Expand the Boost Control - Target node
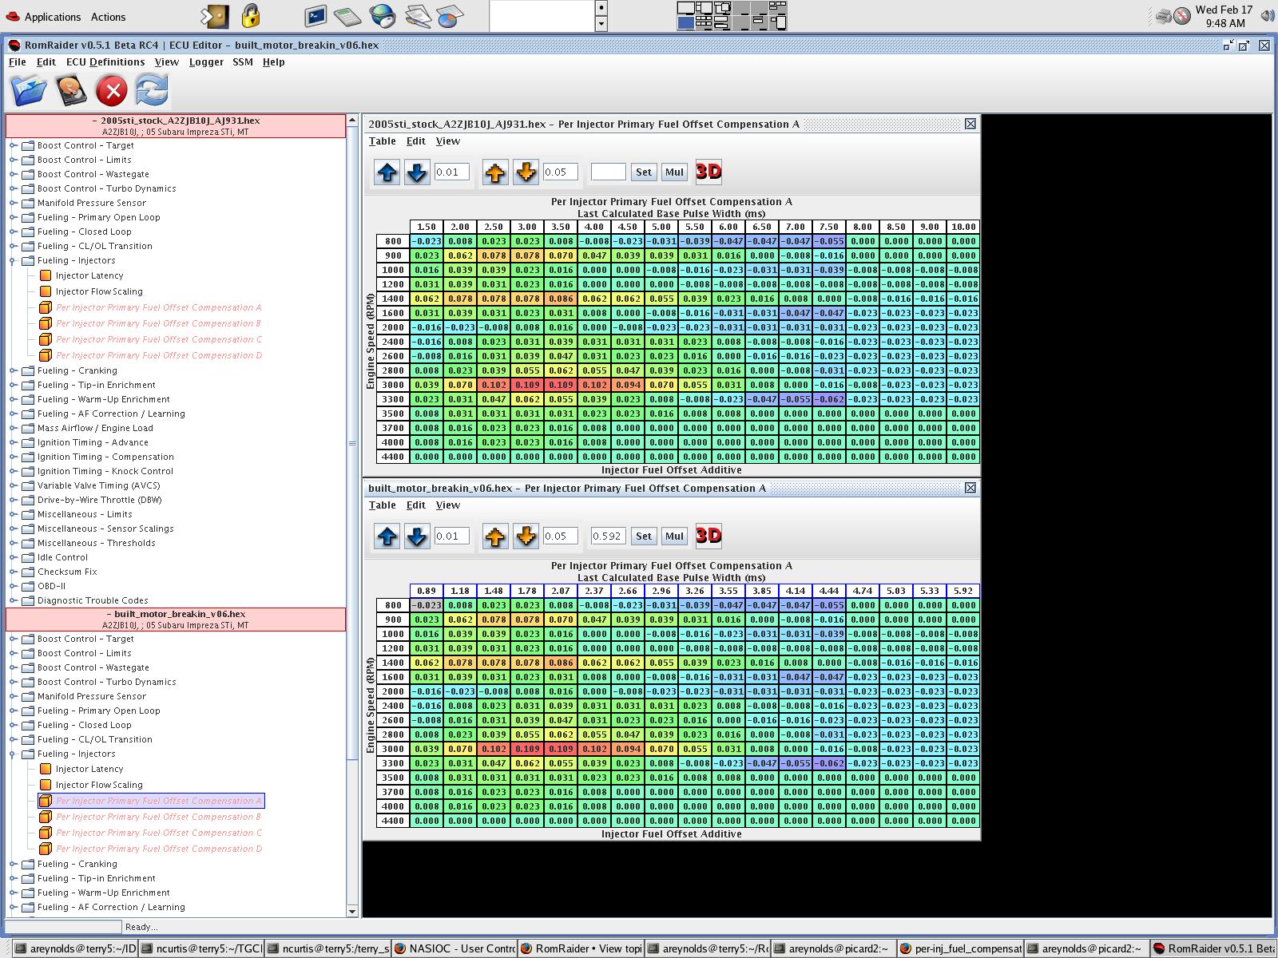The height and width of the screenshot is (958, 1278). pos(13,145)
